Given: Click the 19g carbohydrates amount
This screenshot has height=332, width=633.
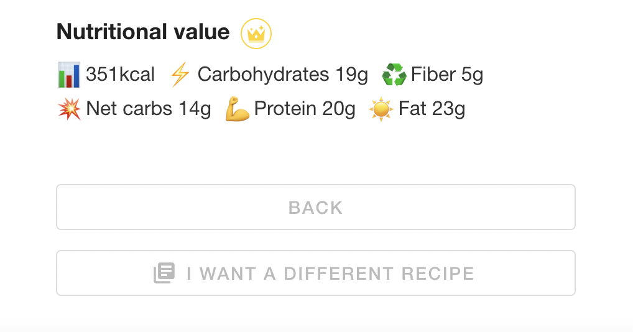Looking at the screenshot, I should click(x=352, y=75).
